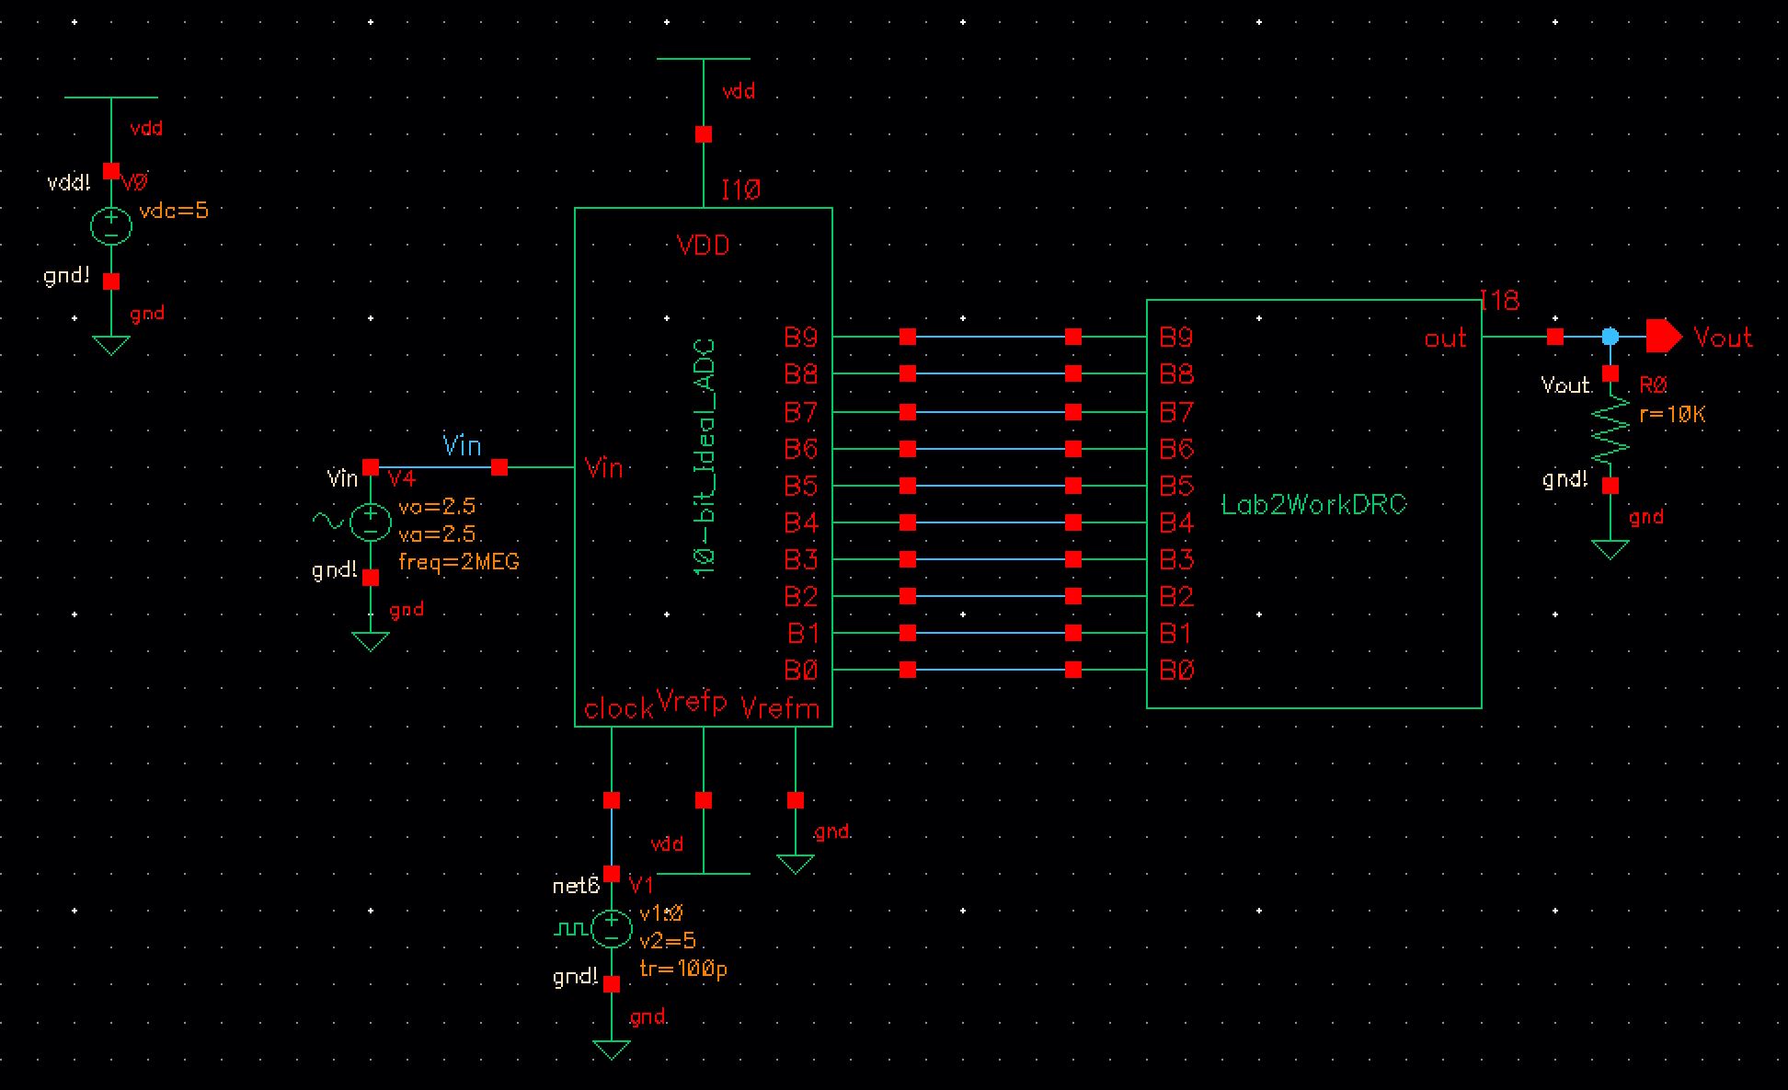Select the B5 wire between blocks
Screen dimensions: 1788x1090
point(991,485)
